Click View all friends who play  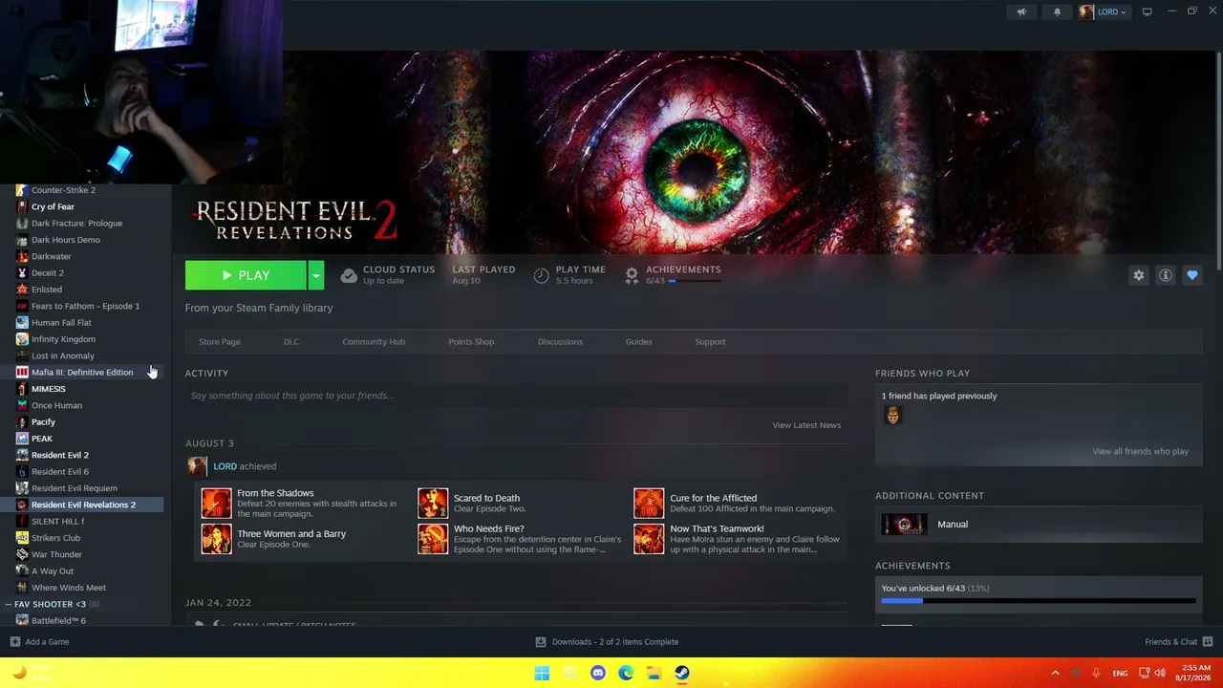[x=1140, y=451]
